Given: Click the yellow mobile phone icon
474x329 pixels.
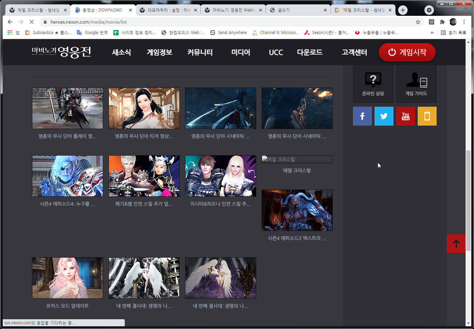Looking at the screenshot, I should click(427, 116).
